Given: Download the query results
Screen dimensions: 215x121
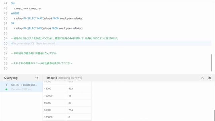Looking at the screenshot, I should tap(202, 78).
